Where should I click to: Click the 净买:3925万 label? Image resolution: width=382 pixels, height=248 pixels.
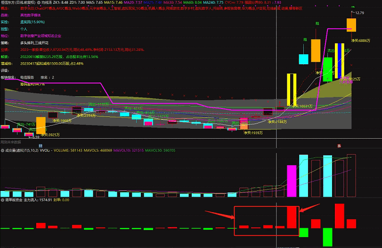click(50, 135)
